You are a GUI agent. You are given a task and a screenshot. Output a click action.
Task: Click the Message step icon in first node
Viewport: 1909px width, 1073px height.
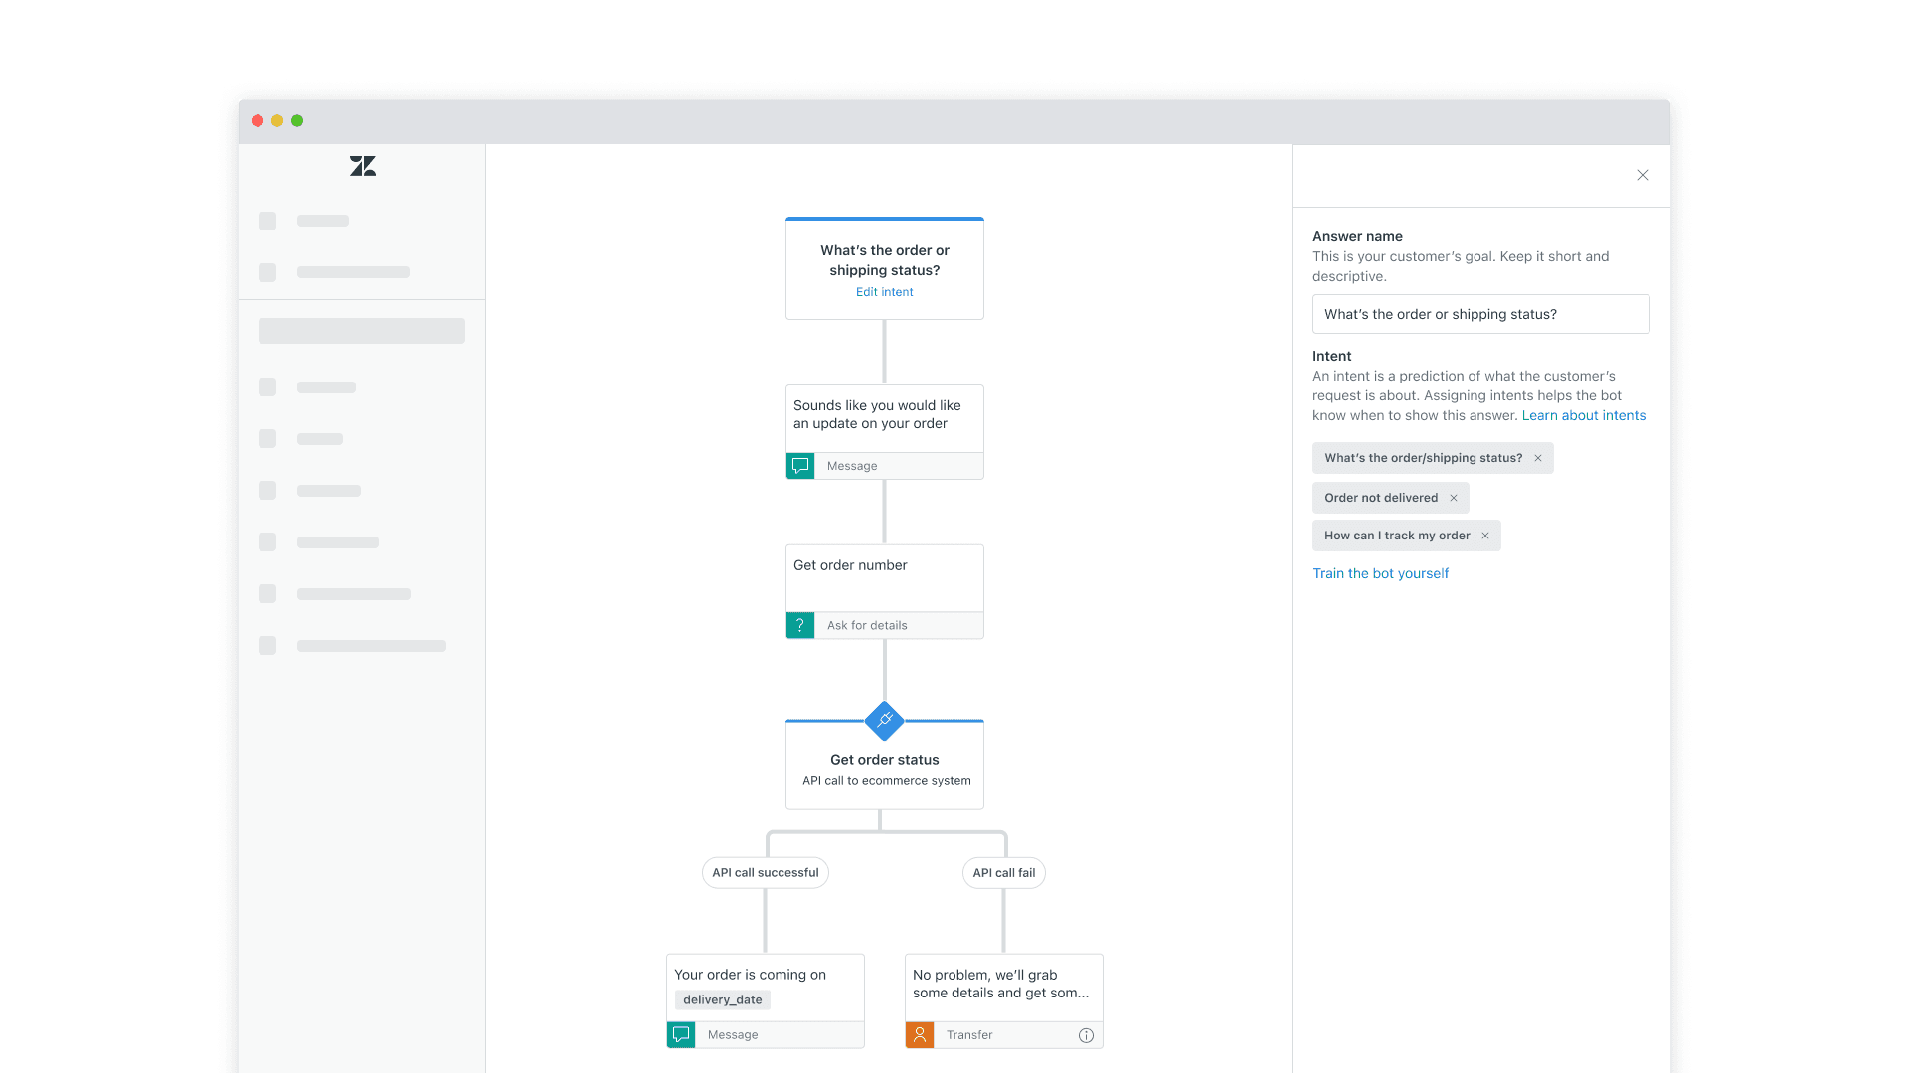[801, 465]
